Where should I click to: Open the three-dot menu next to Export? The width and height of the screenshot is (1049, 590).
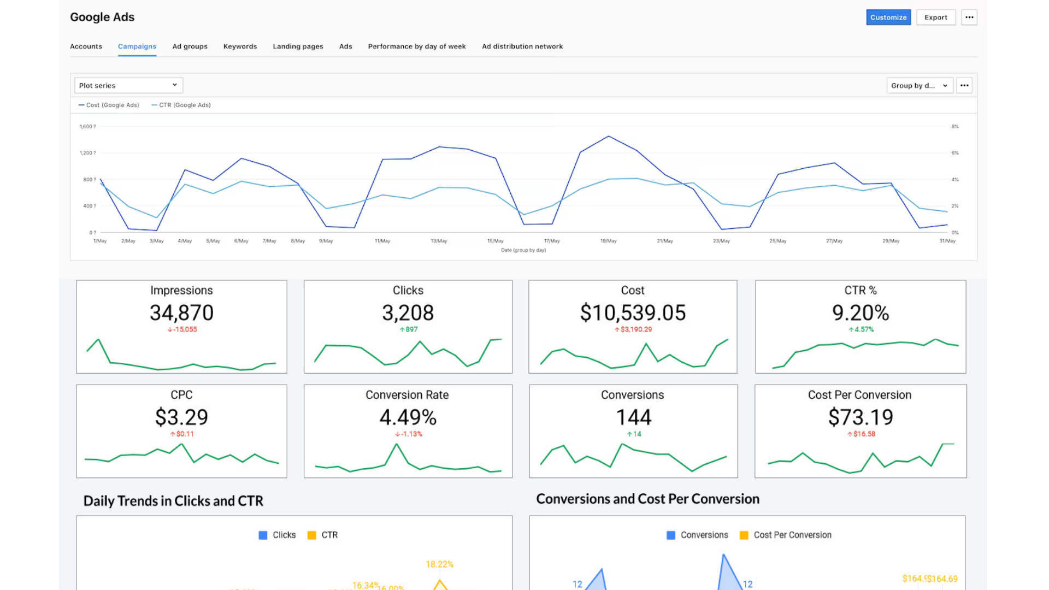pyautogui.click(x=969, y=17)
